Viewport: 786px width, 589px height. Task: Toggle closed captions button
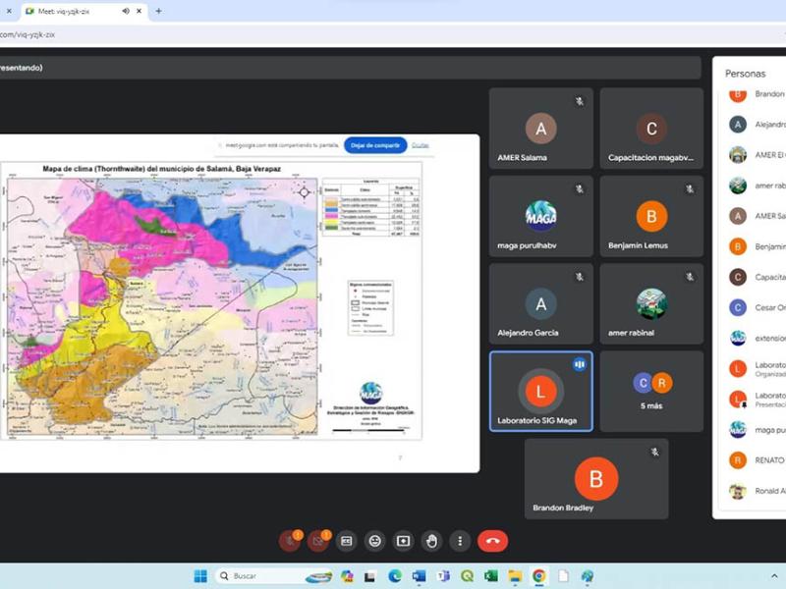coord(346,540)
